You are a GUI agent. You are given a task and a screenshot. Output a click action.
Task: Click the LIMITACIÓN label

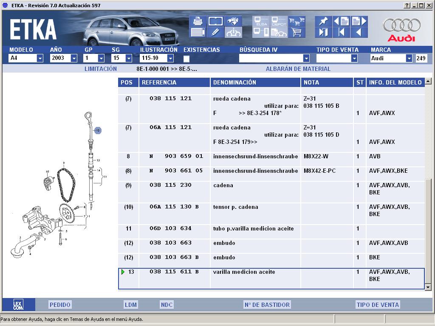coord(100,69)
